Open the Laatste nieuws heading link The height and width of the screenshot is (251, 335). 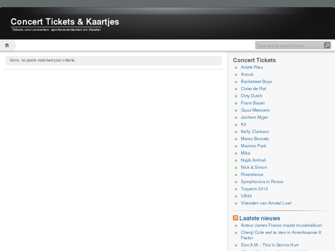click(x=259, y=218)
